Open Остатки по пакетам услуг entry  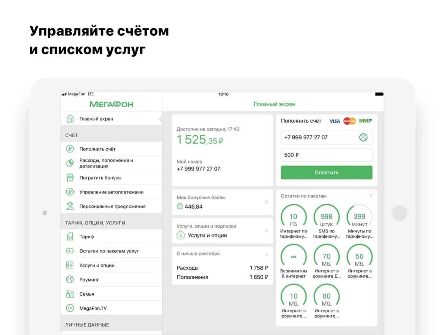pyautogui.click(x=111, y=251)
